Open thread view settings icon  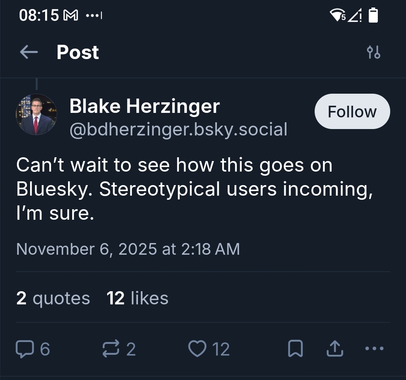click(373, 52)
